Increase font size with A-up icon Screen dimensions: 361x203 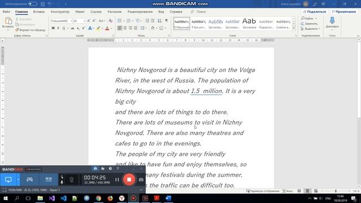[x=89, y=21]
